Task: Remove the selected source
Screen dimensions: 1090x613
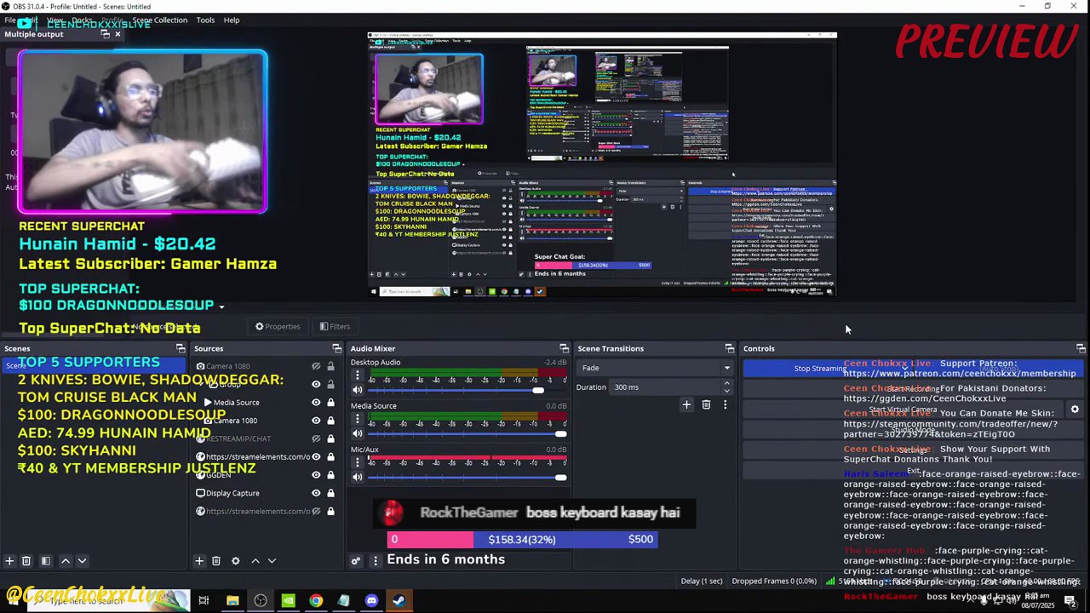Action: (x=216, y=561)
